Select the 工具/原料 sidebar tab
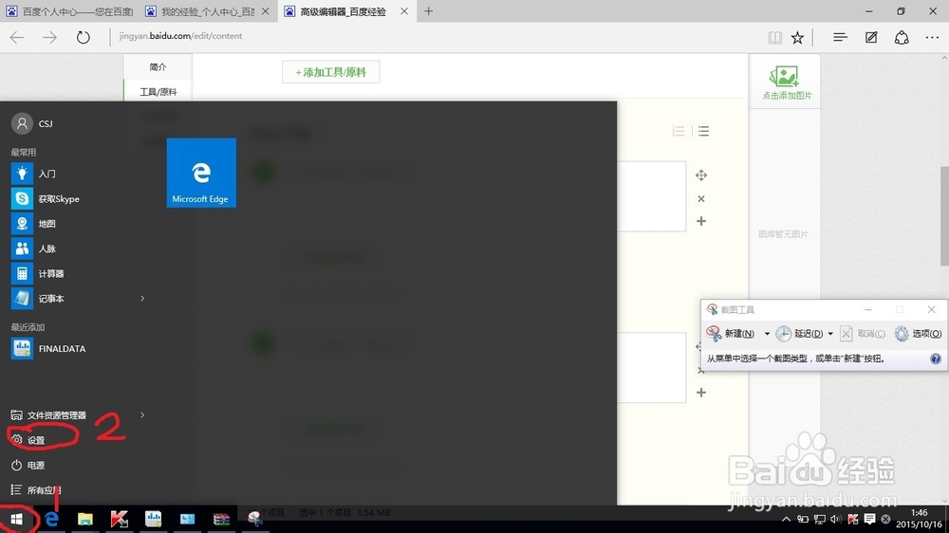 158,91
